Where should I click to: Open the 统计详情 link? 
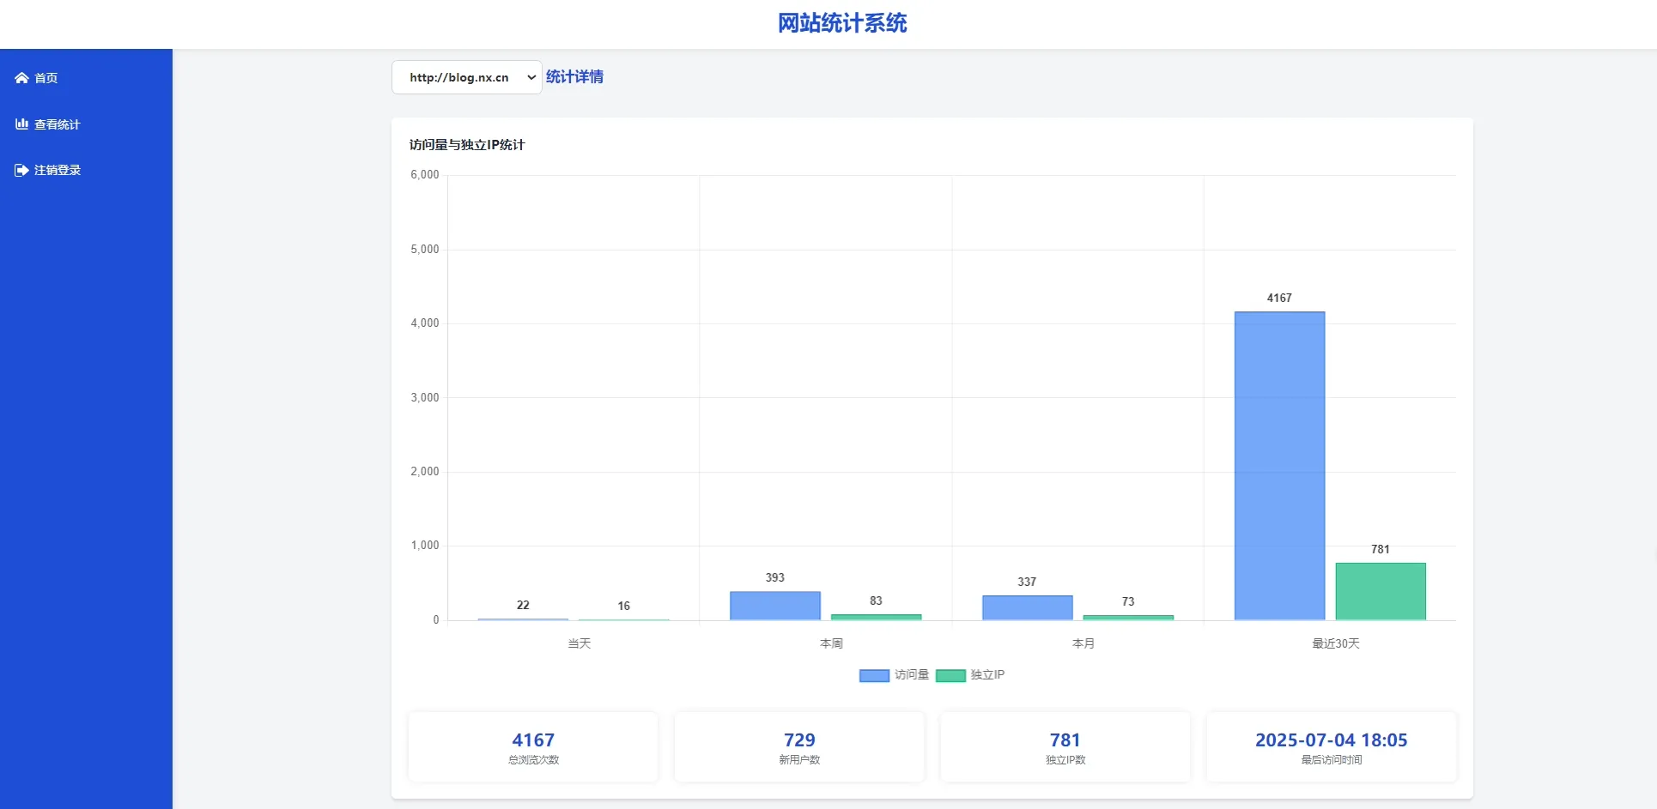click(x=574, y=76)
